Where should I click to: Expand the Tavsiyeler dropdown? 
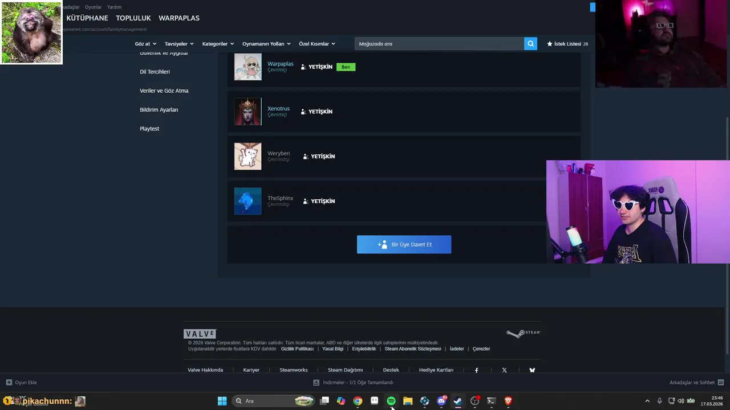point(179,44)
